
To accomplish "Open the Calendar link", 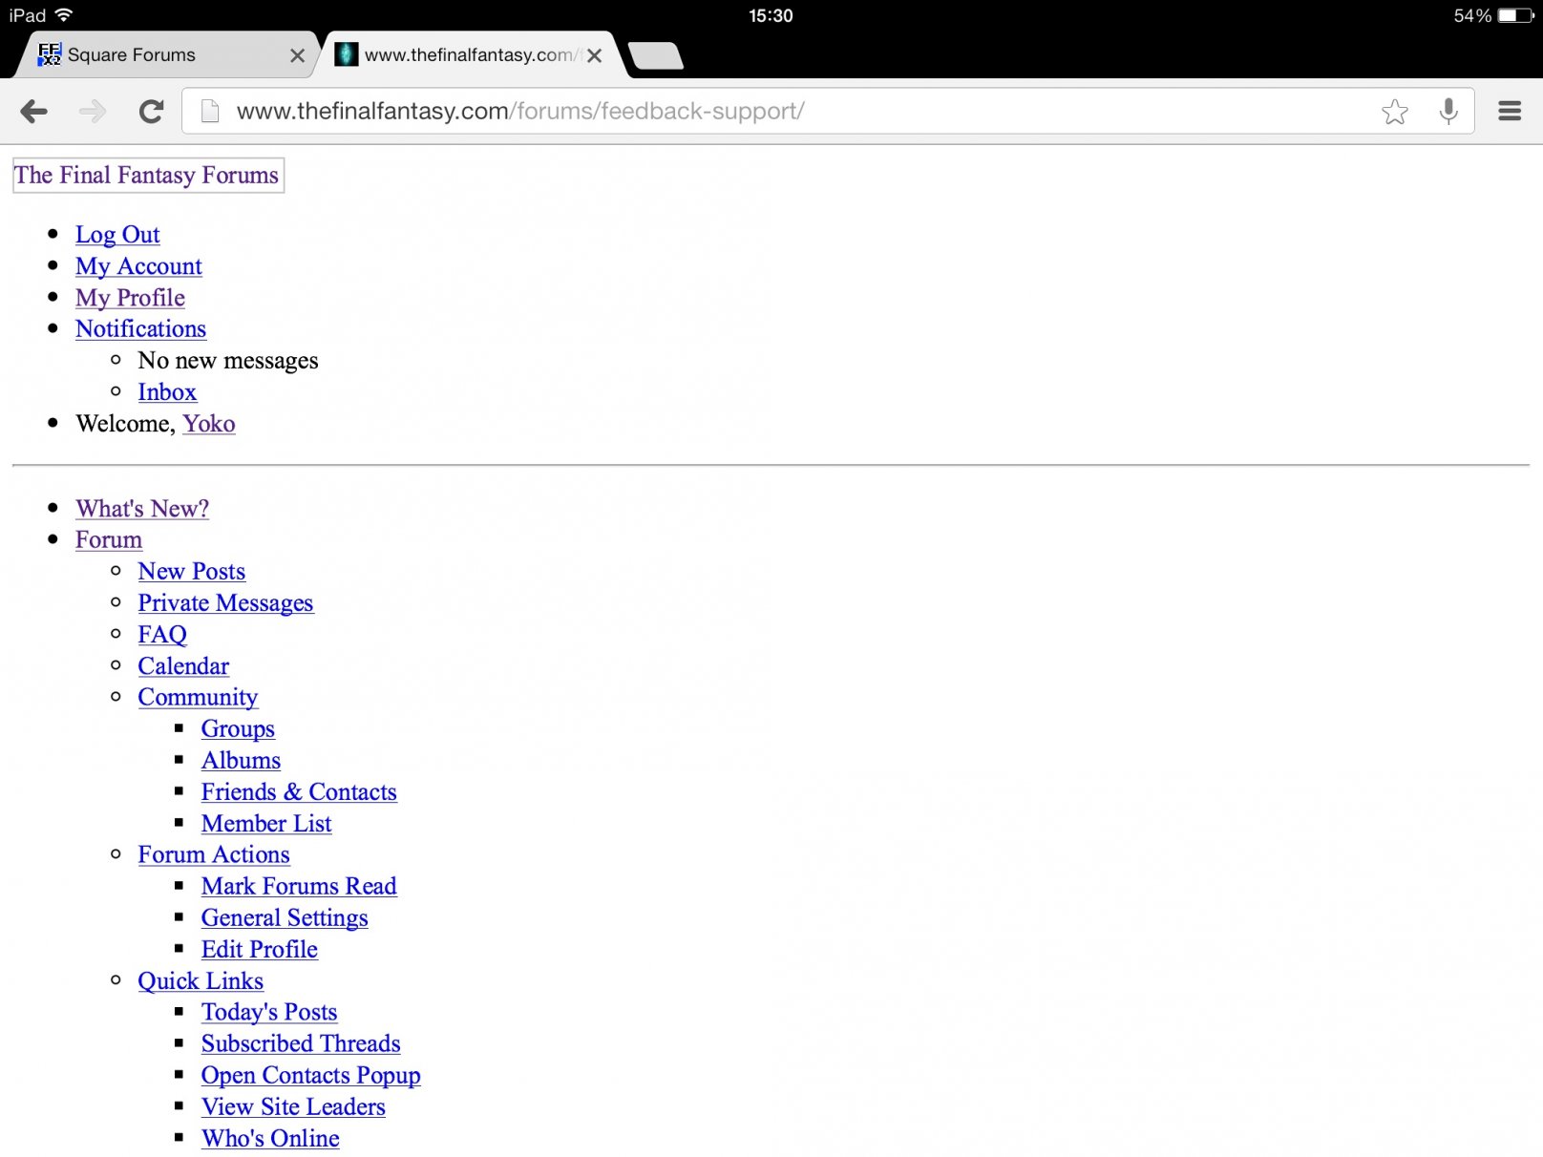I will pos(183,666).
